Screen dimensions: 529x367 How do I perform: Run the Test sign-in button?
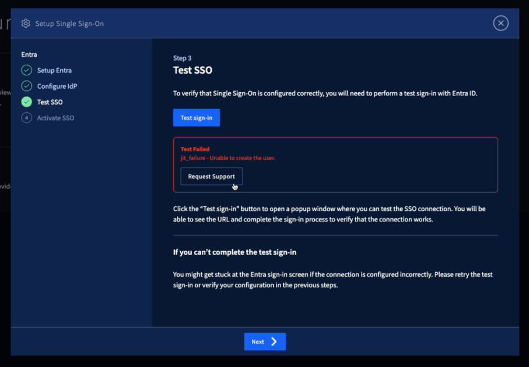click(x=196, y=117)
